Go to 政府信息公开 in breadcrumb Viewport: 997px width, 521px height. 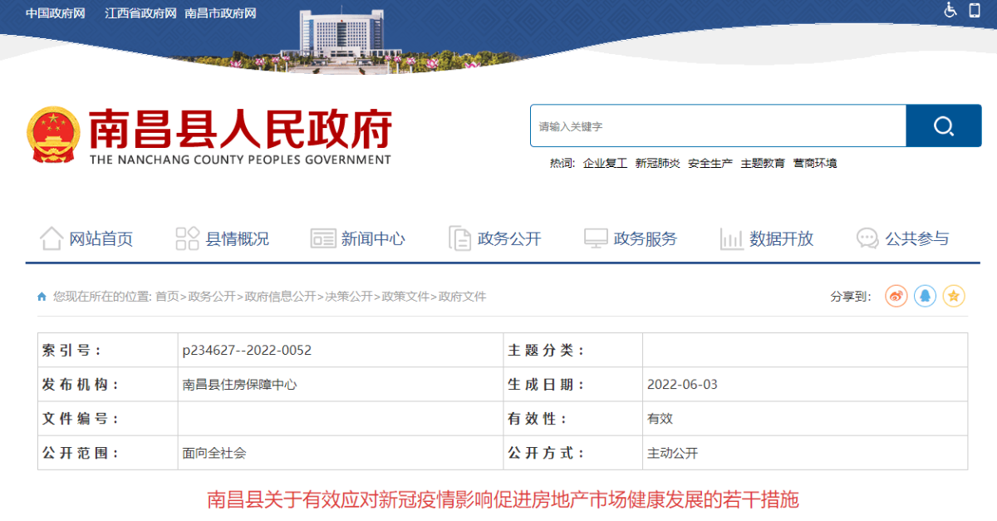(x=280, y=297)
